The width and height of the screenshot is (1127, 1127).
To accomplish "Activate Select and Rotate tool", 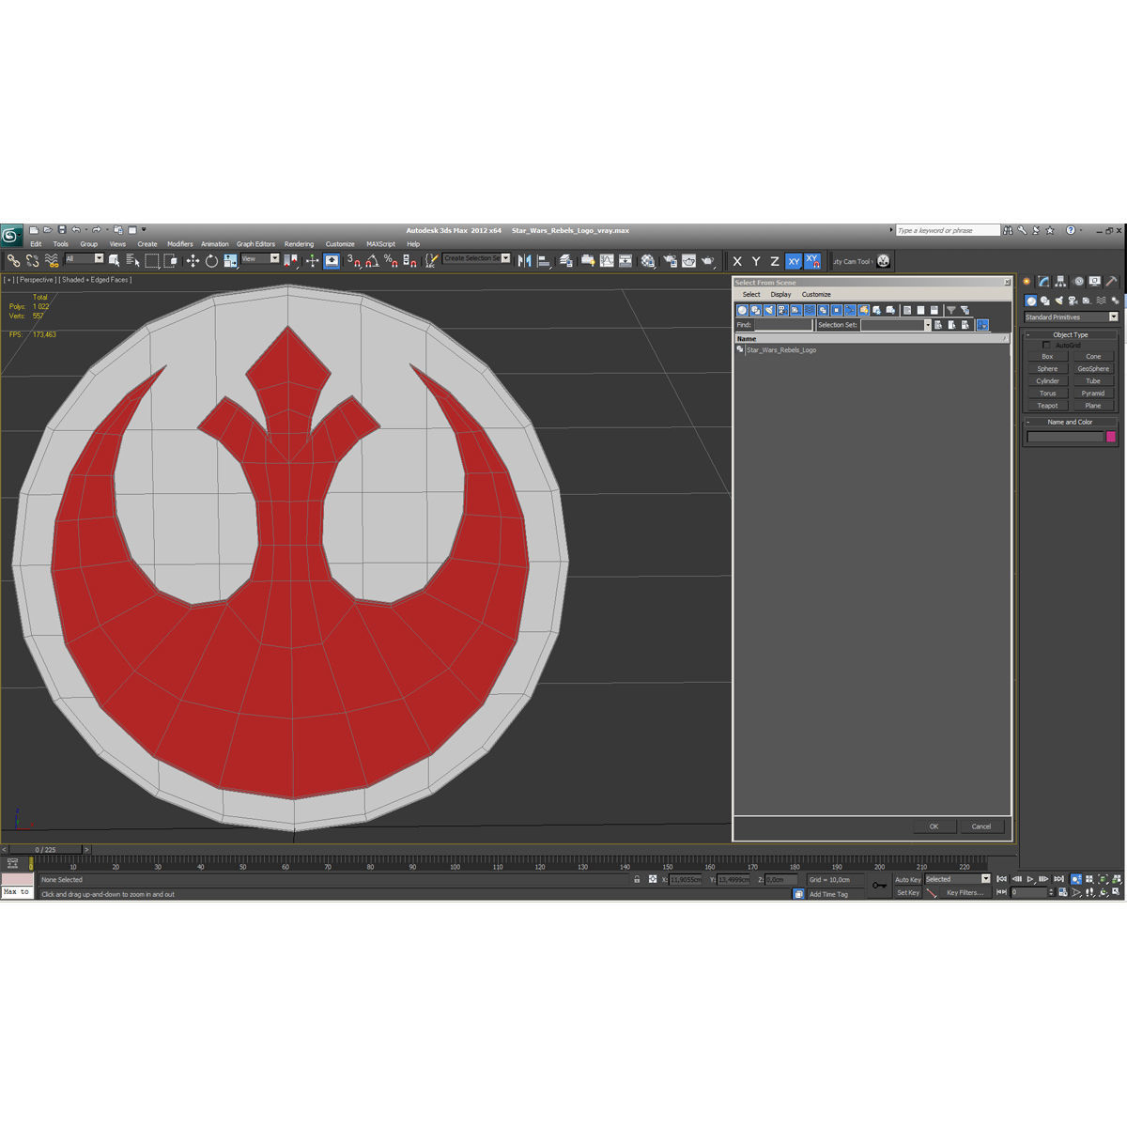I will tap(211, 261).
